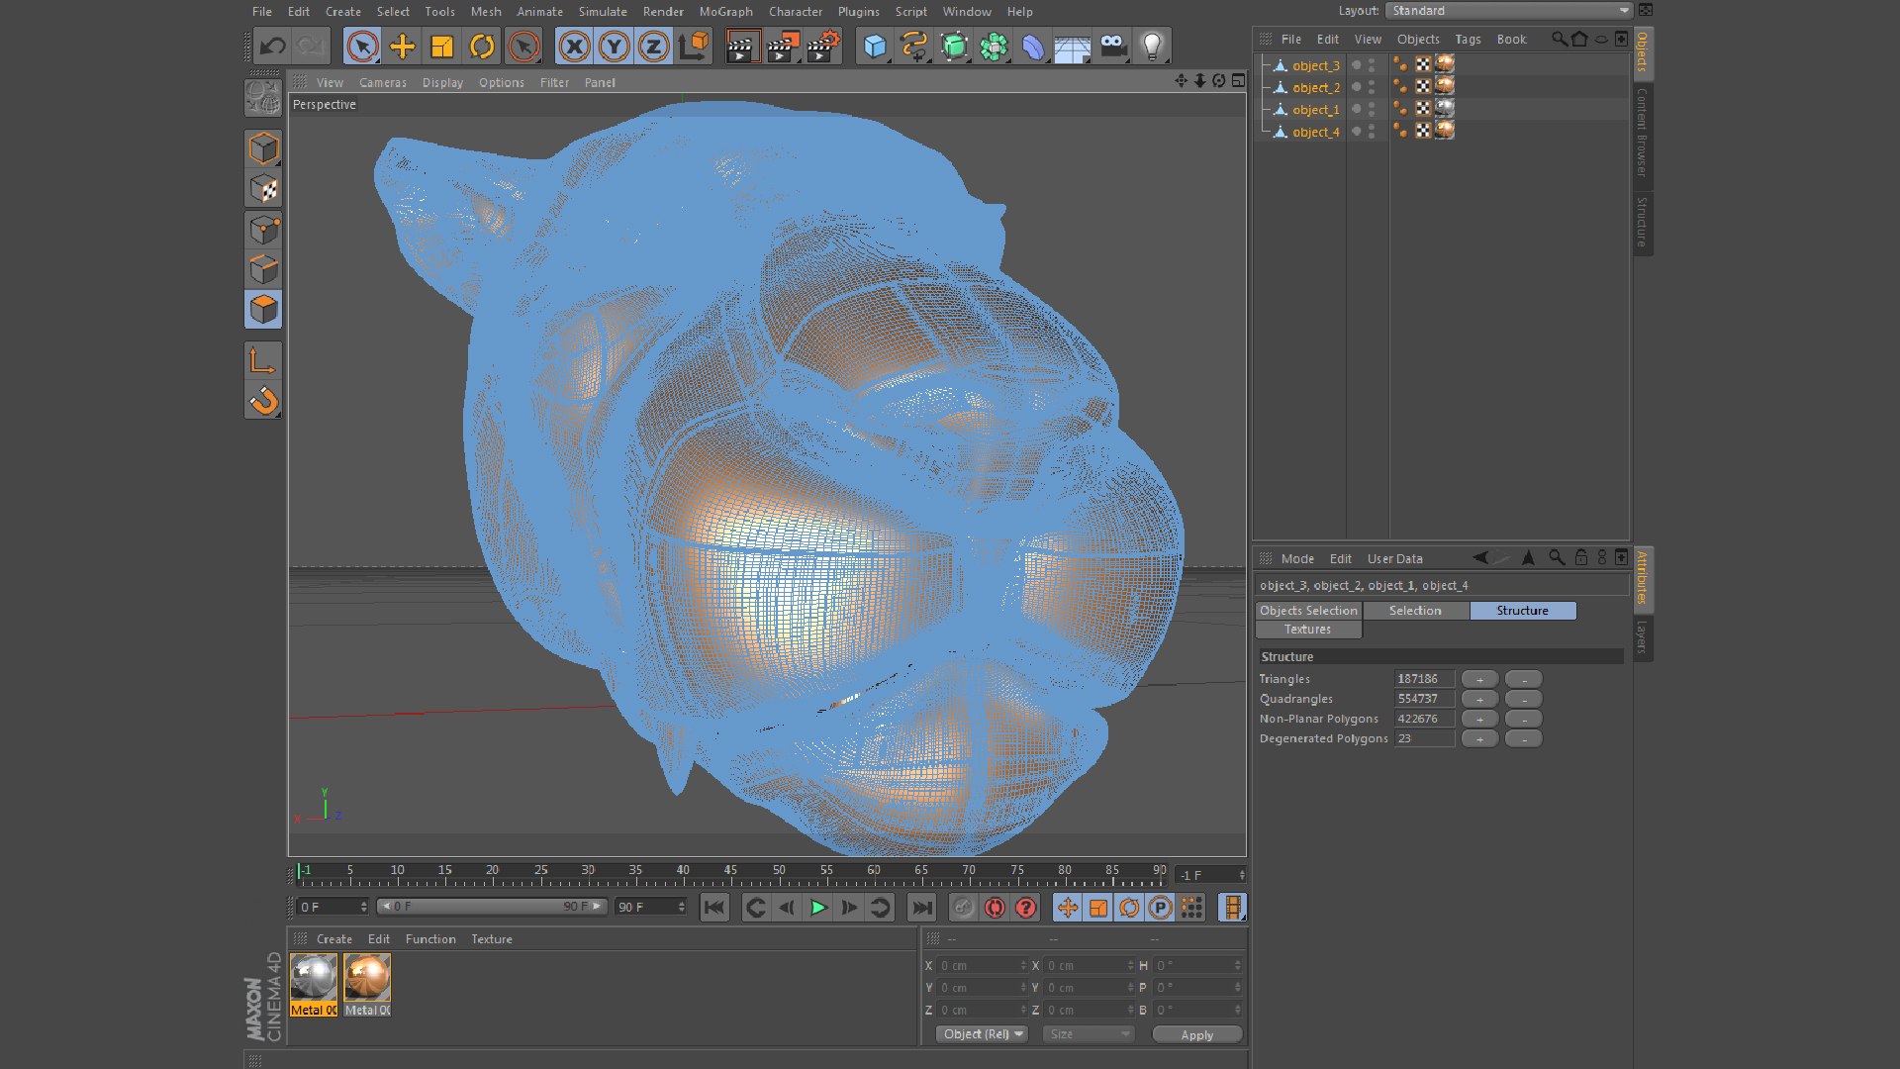This screenshot has width=1900, height=1069.
Task: Toggle Y axis lock
Action: (x=614, y=47)
